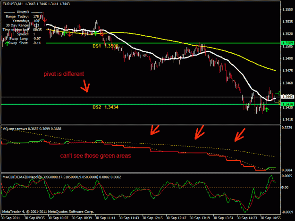
Task: Click the Time to next bar 00:35 value
Action: pyautogui.click(x=37, y=30)
